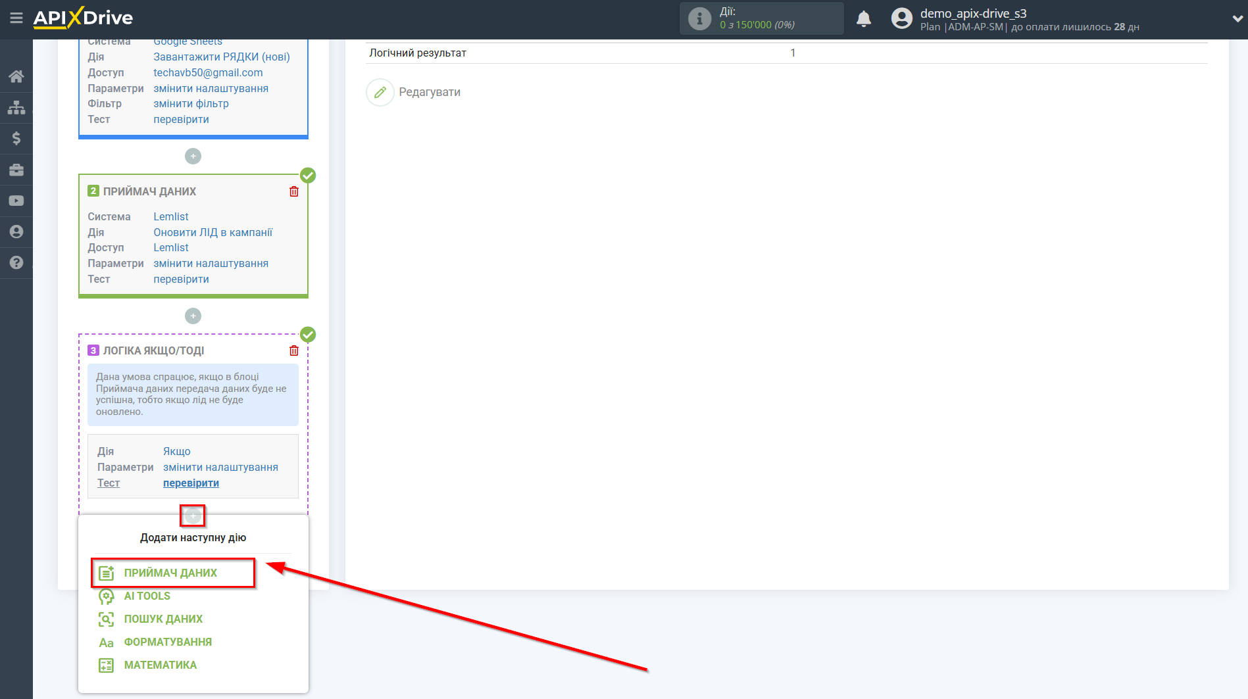Click the user avatar icon in header
Screen dimensions: 1248x699
coord(901,18)
